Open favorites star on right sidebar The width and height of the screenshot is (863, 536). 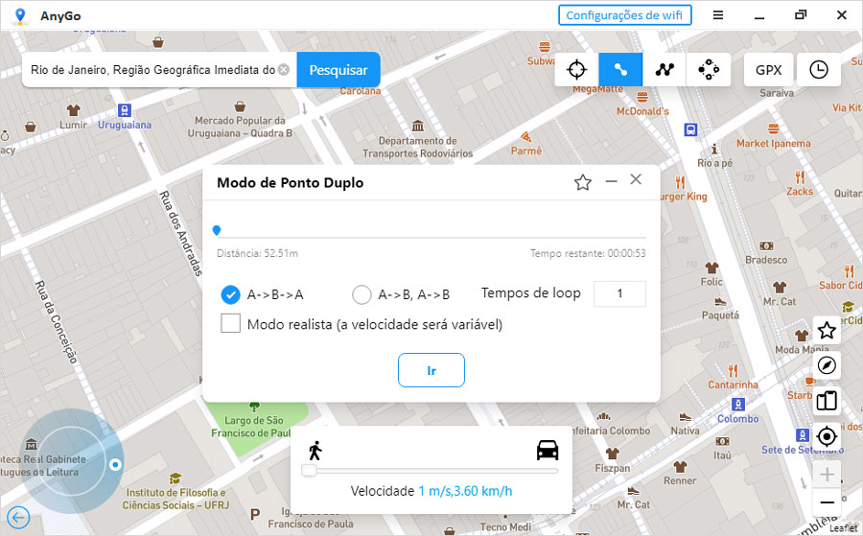click(827, 330)
